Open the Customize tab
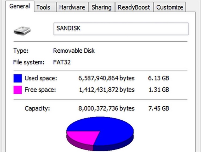The width and height of the screenshot is (201, 152). (170, 7)
